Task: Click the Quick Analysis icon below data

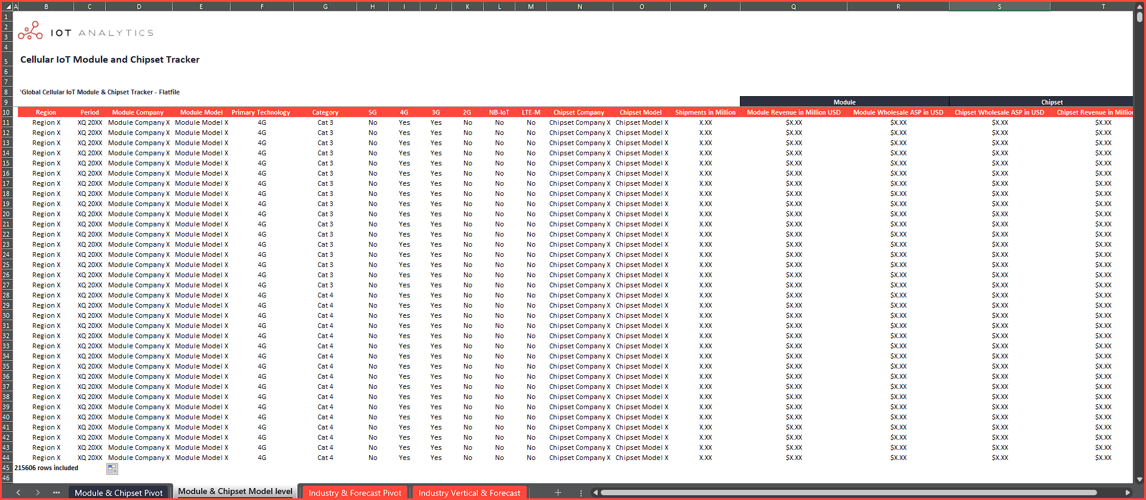Action: point(112,469)
